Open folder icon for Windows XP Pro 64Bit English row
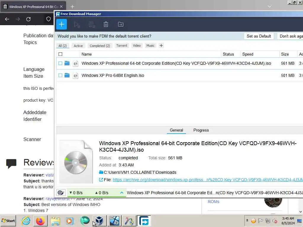 [x=67, y=75]
